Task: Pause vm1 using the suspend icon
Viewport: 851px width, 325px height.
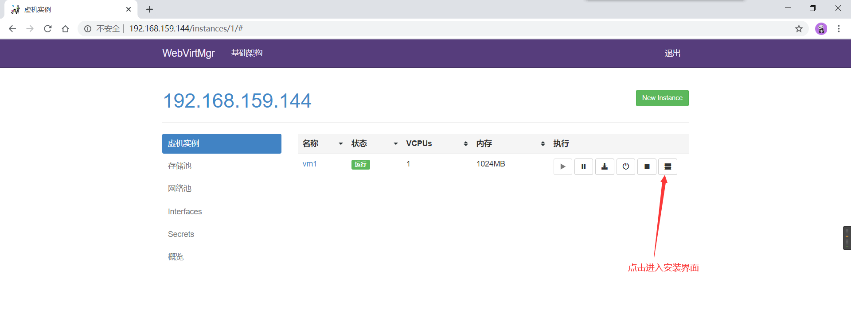Action: coord(584,167)
